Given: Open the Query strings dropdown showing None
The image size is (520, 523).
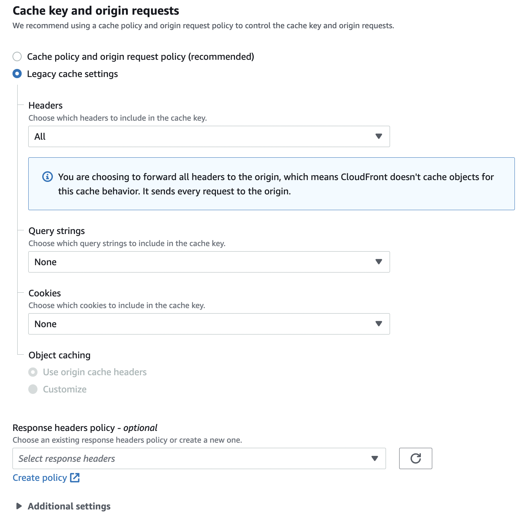Looking at the screenshot, I should click(x=209, y=262).
